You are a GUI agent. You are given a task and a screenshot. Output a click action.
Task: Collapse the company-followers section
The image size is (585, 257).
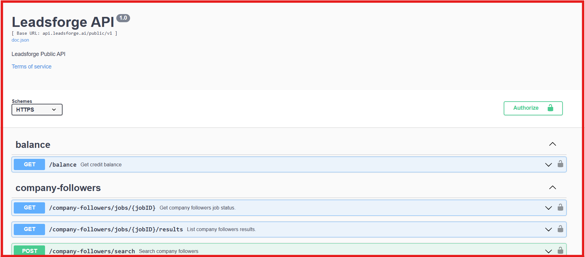click(x=552, y=188)
